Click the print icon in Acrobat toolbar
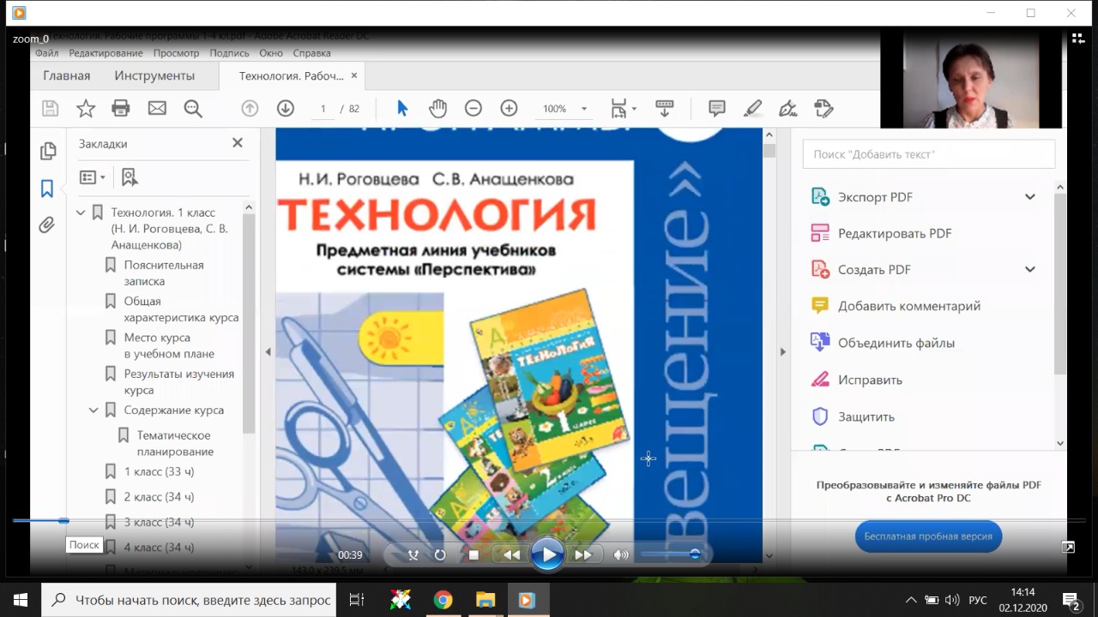The height and width of the screenshot is (617, 1098). [121, 109]
